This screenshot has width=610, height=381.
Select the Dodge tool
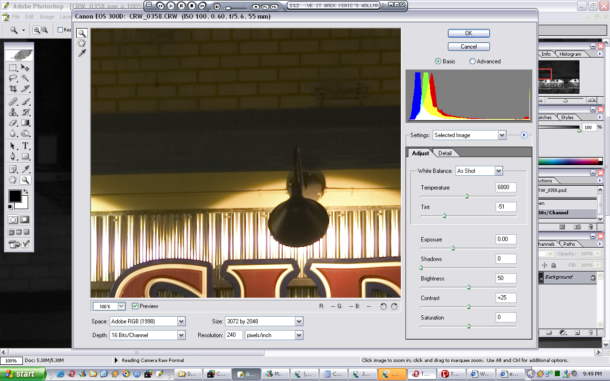pos(25,133)
